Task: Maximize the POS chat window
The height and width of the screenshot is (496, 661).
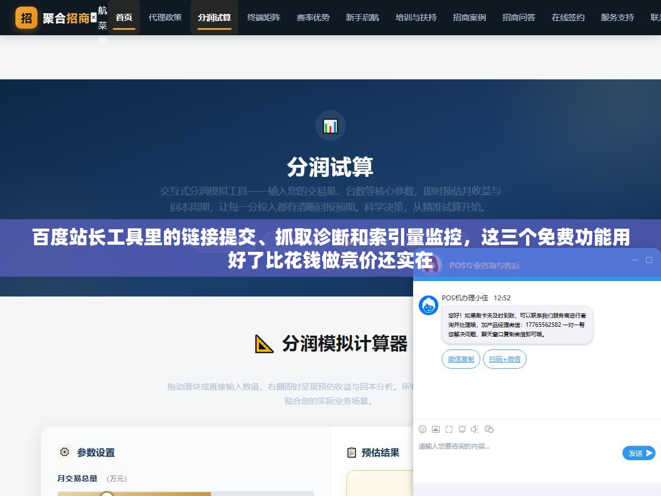Action: 649,260
